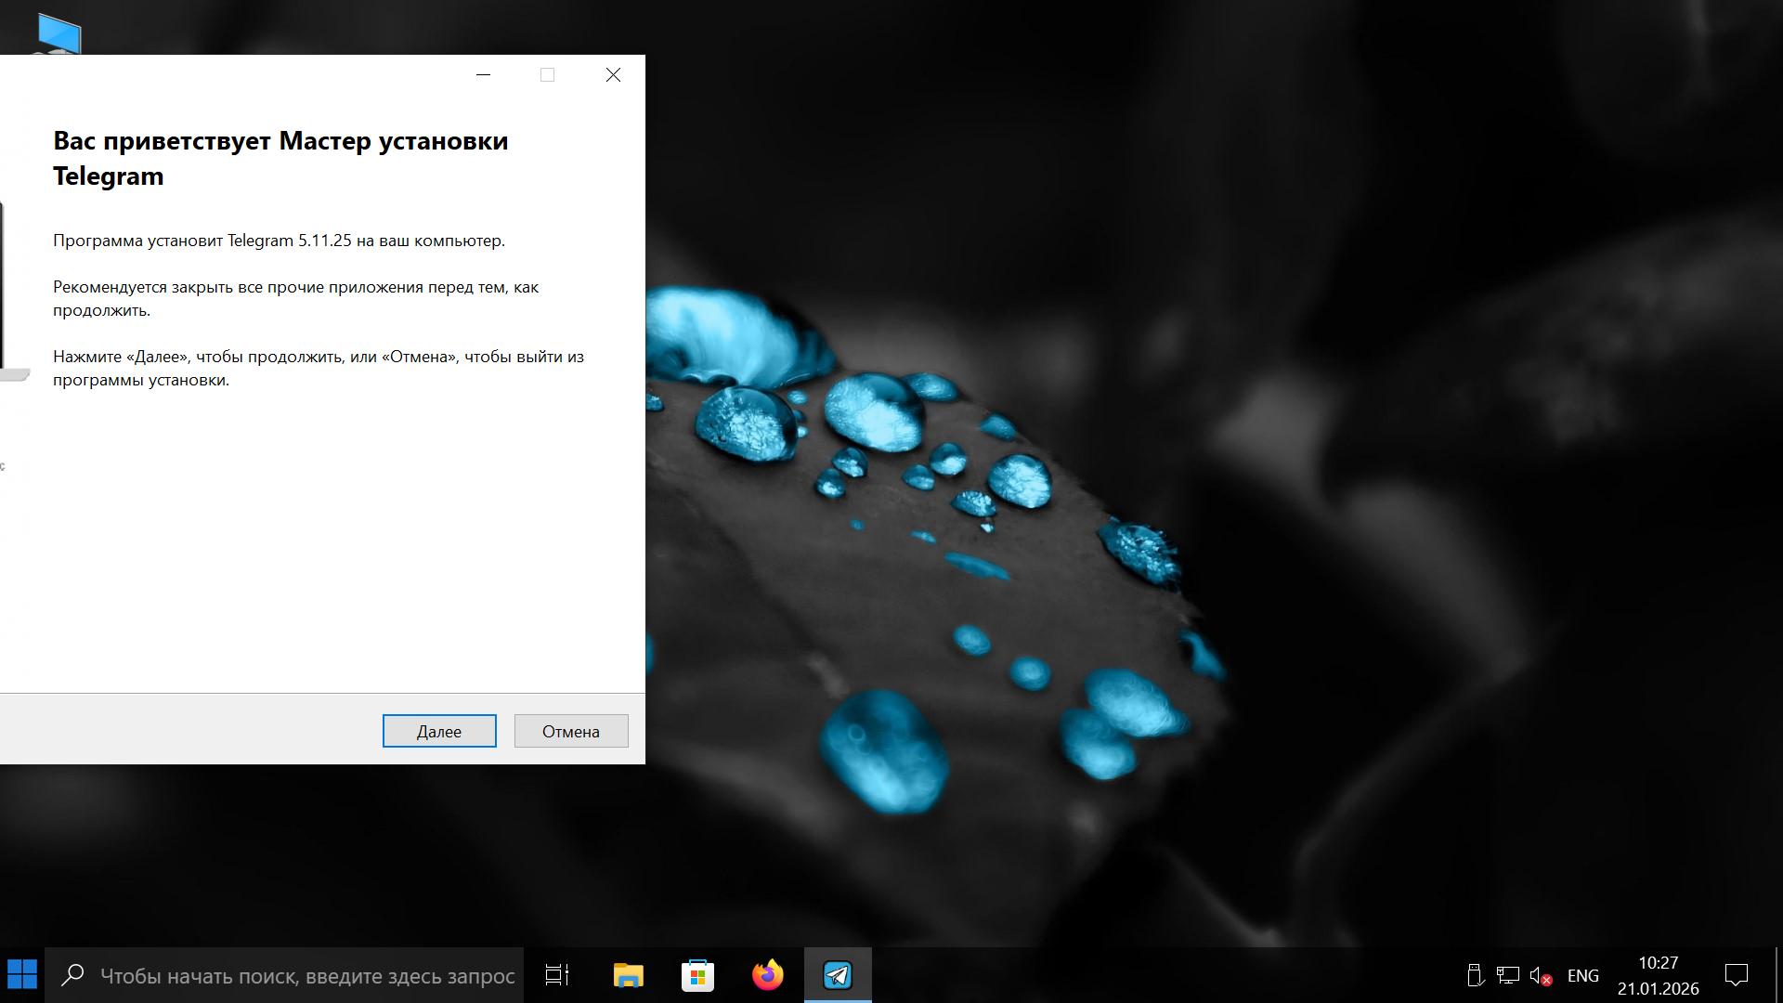
Task: Launch Firefox from the taskbar
Action: click(x=767, y=975)
